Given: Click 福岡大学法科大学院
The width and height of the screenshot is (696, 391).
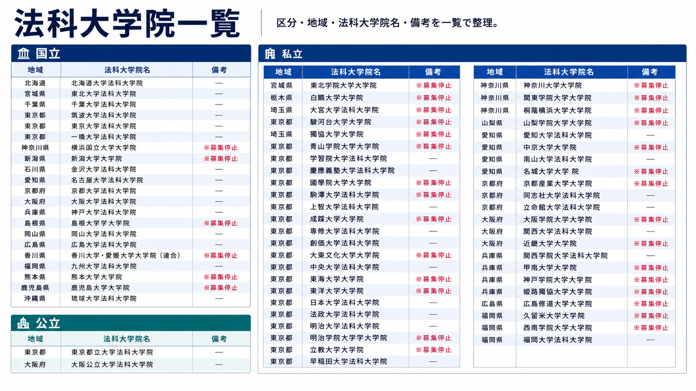Looking at the screenshot, I should (557, 340).
